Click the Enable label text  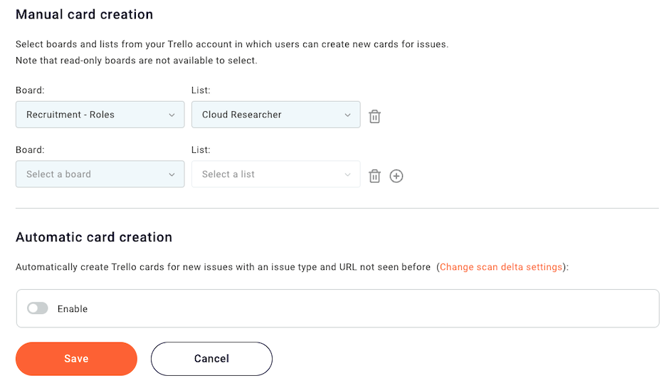[x=73, y=308]
